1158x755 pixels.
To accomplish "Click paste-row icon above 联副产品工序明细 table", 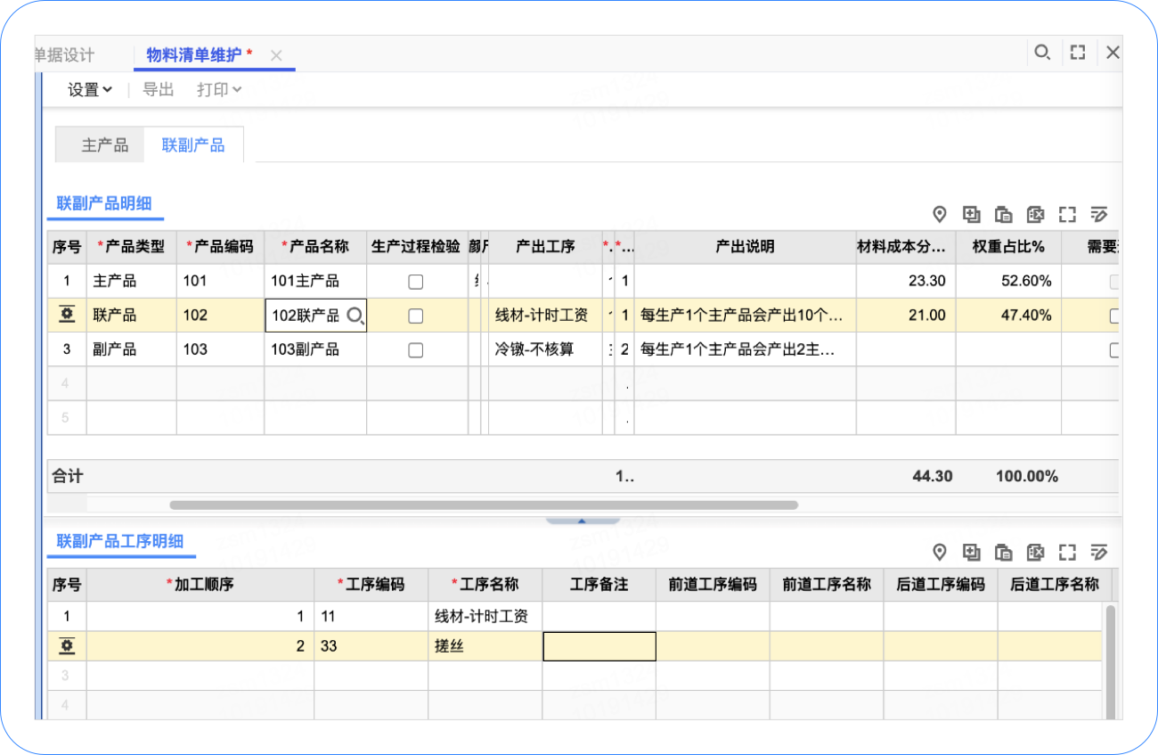I will [x=1004, y=552].
